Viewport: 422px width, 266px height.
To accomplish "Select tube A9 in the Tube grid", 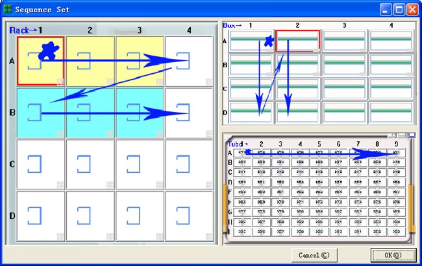I will coord(397,153).
